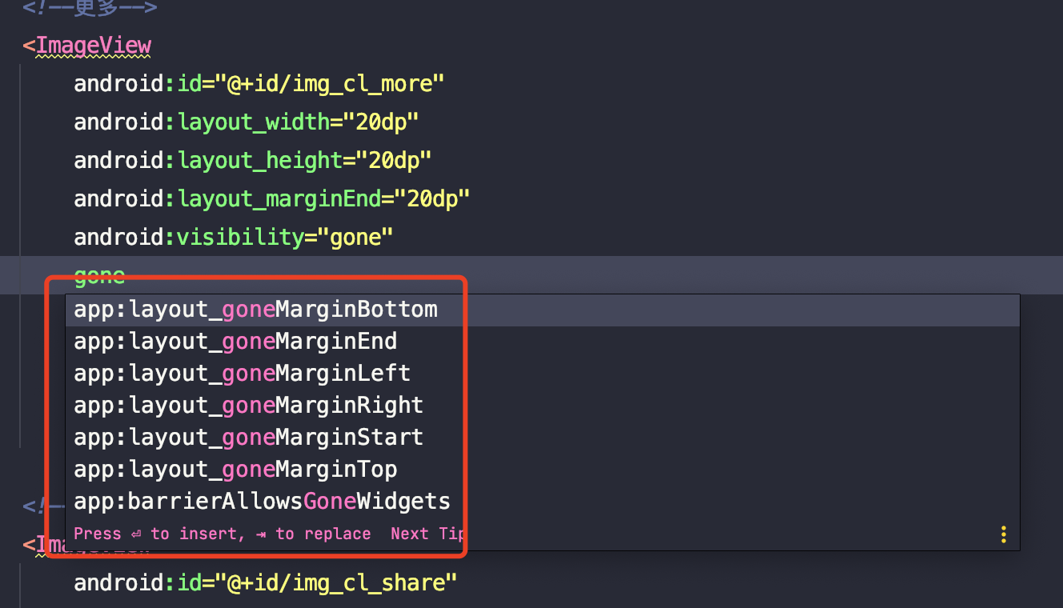1063x608 pixels.
Task: Select app:layout_goneMarginRight completion entry
Action: [x=542, y=406]
